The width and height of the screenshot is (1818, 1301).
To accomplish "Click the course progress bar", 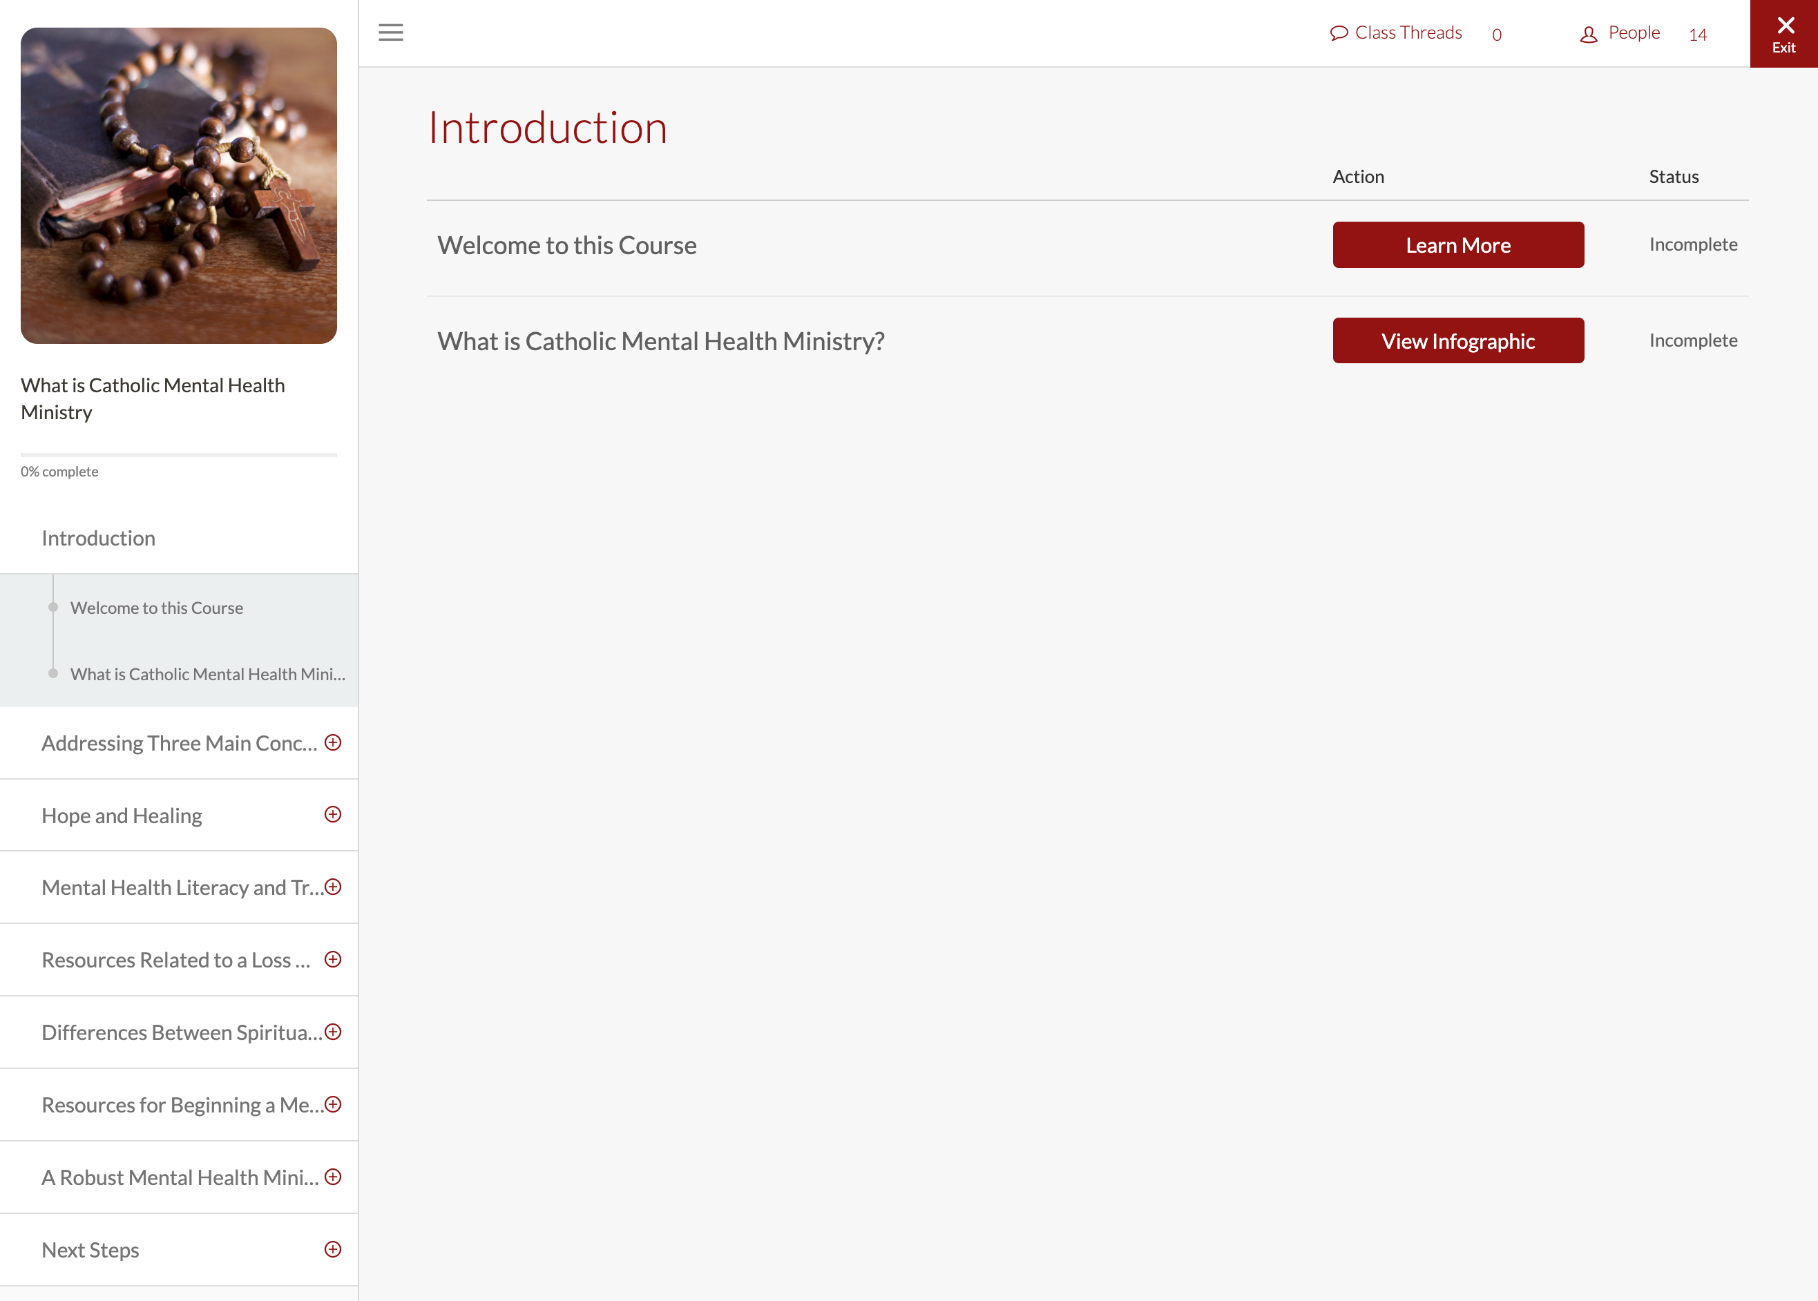I will click(x=179, y=454).
